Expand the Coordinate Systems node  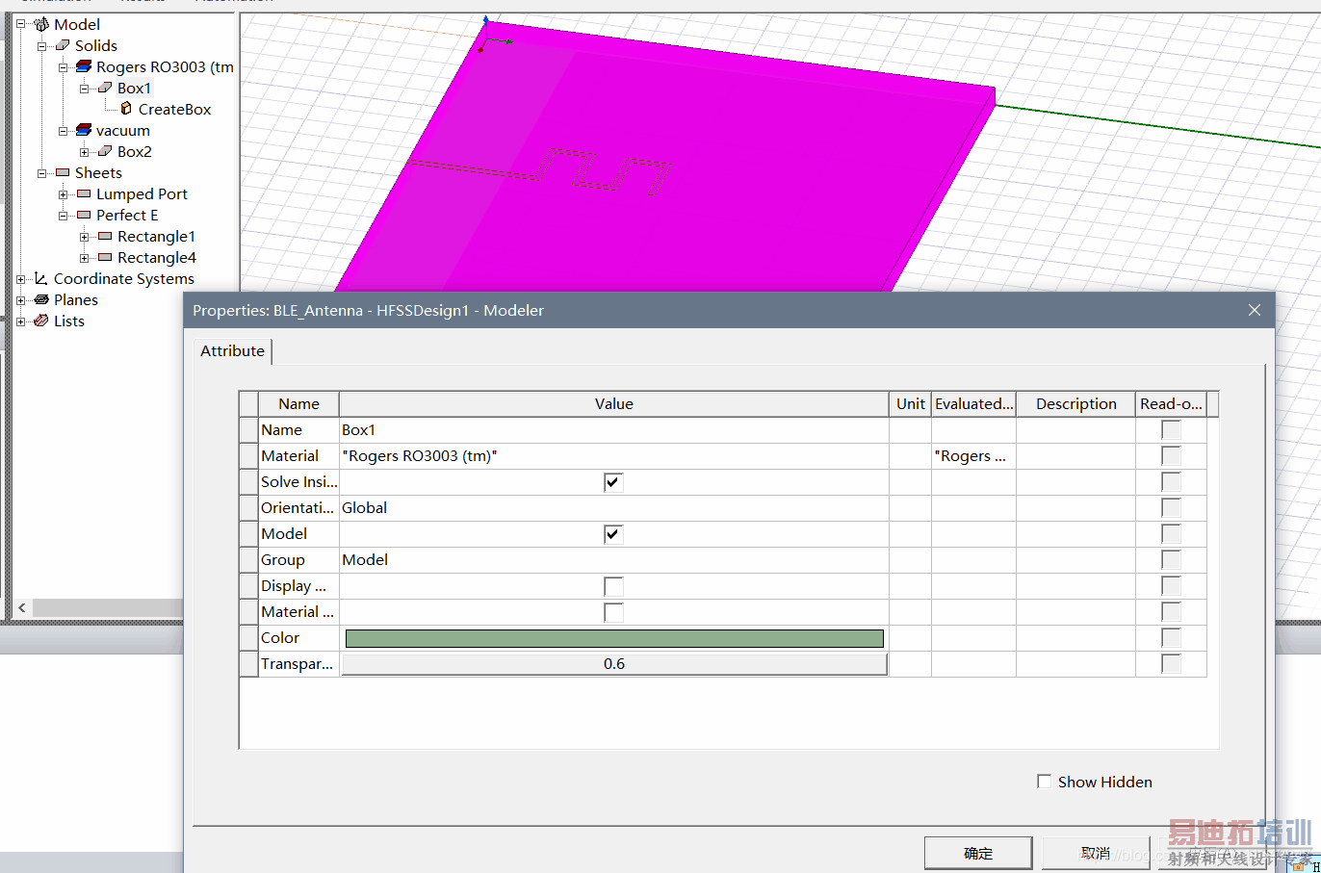point(20,279)
